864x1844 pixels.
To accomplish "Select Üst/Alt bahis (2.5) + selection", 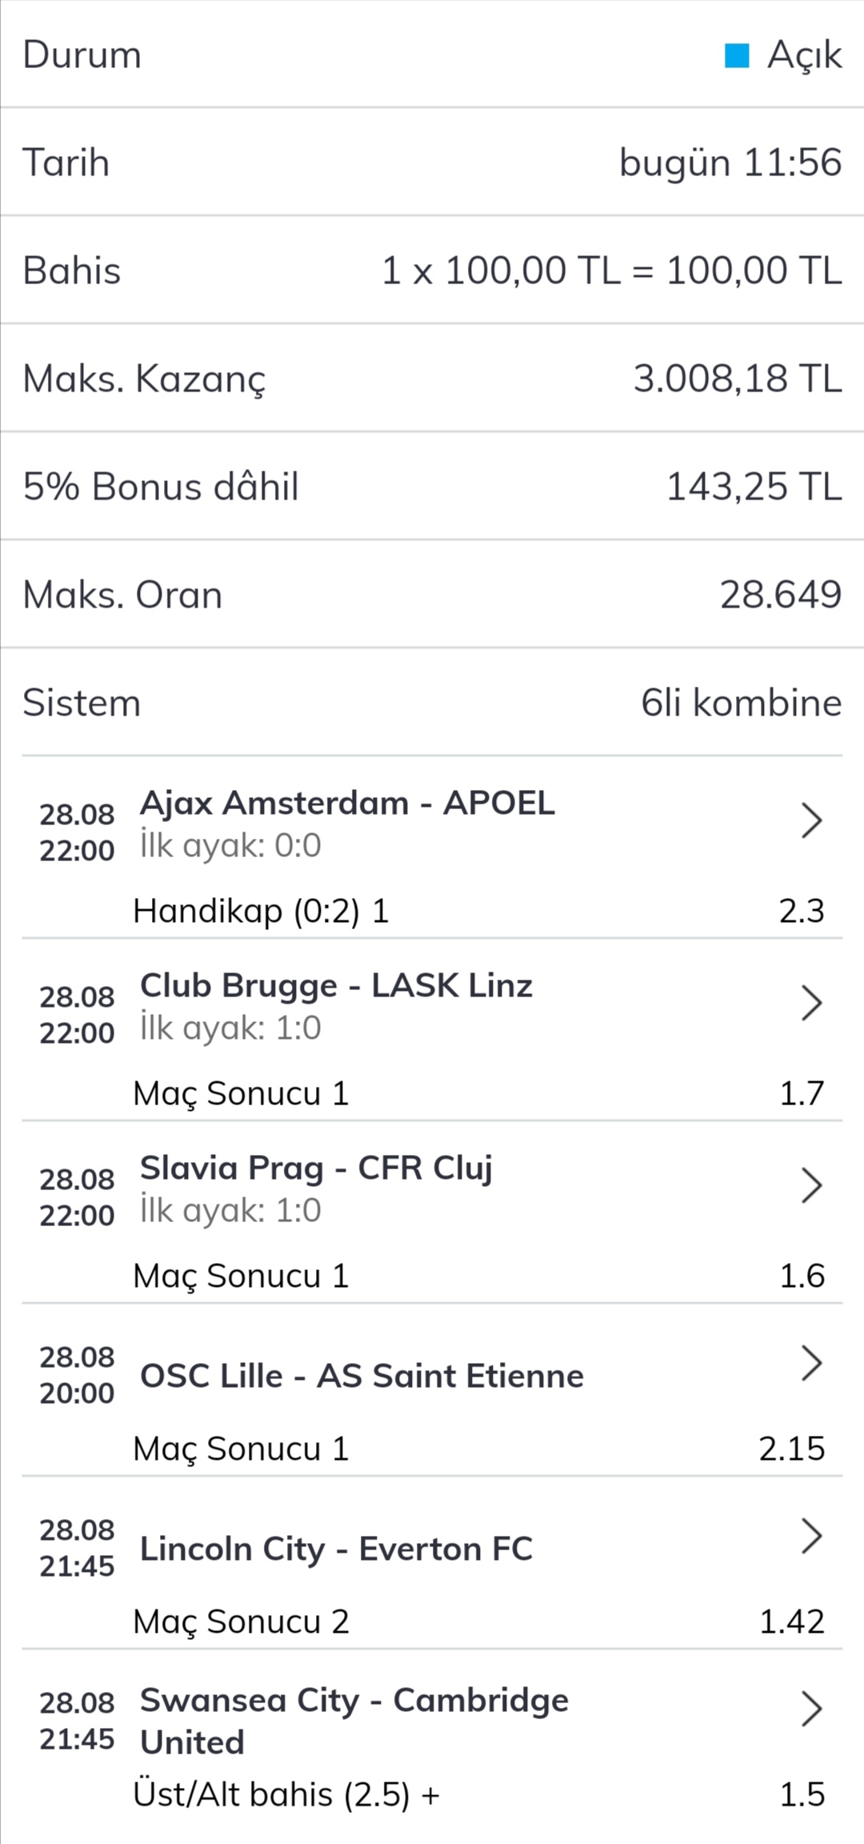I will coord(286,1794).
